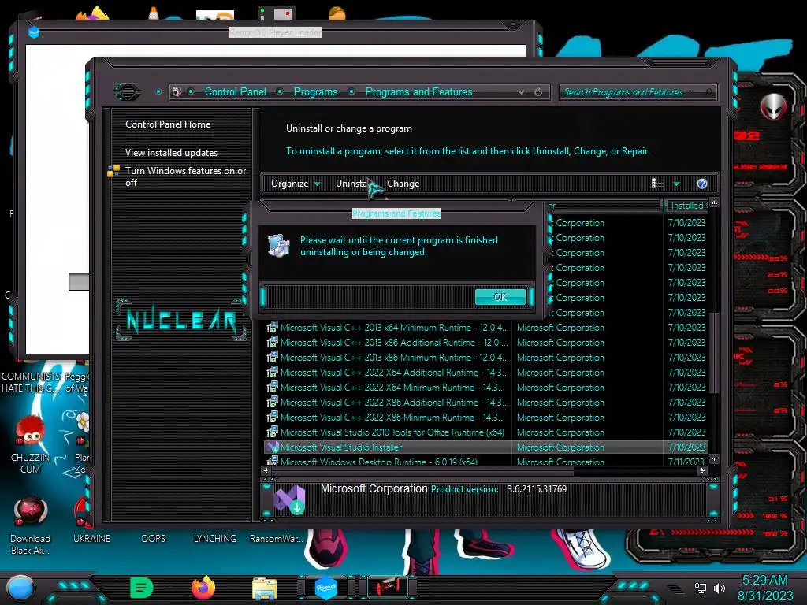The height and width of the screenshot is (605, 807).
Task: Click the Remix OS Player window icon
Action: click(34, 32)
